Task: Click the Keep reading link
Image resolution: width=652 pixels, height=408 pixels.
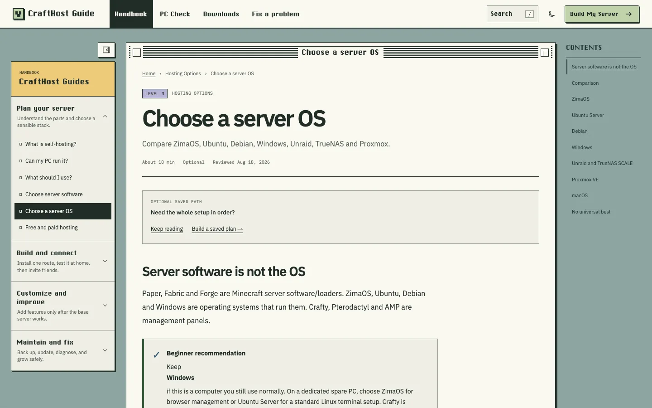Action: click(x=167, y=229)
